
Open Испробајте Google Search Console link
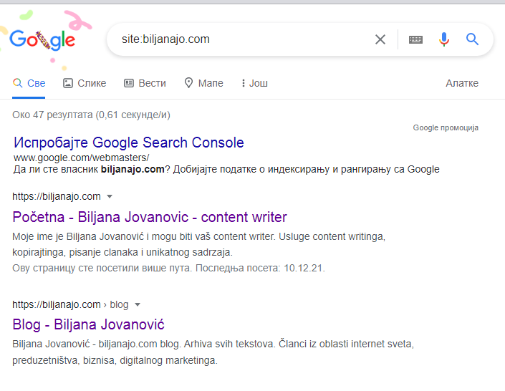pyautogui.click(x=129, y=143)
